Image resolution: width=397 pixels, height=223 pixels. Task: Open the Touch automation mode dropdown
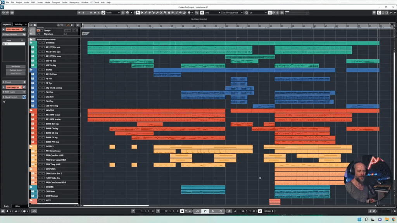[x=113, y=13]
